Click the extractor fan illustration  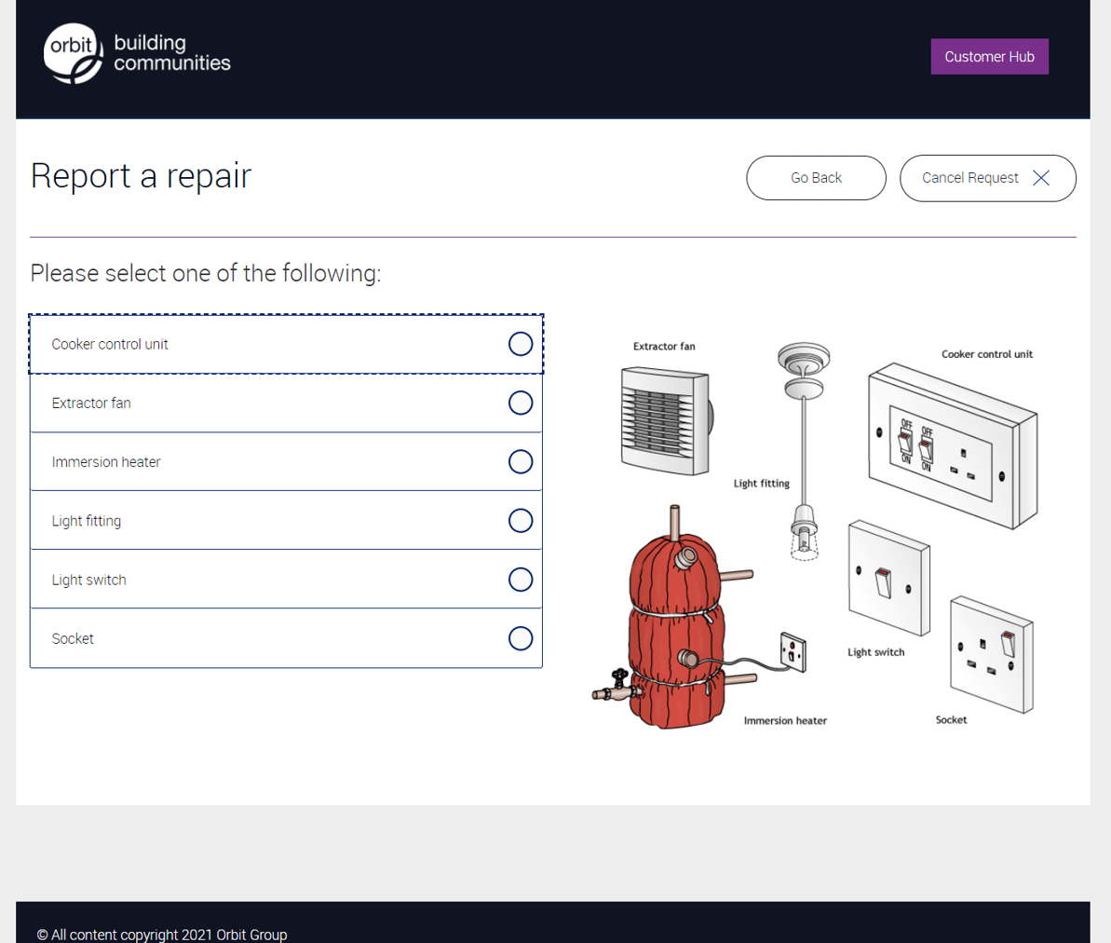point(664,419)
